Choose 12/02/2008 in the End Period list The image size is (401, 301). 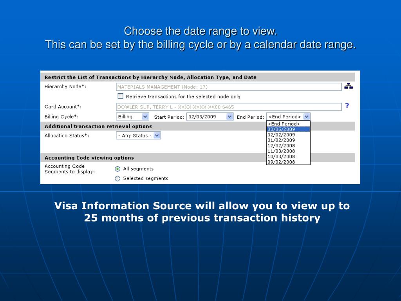pos(288,146)
